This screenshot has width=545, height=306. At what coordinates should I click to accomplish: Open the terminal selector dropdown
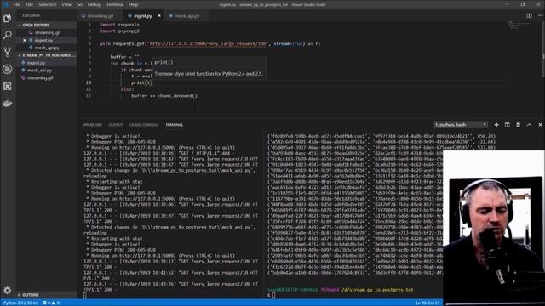461,125
